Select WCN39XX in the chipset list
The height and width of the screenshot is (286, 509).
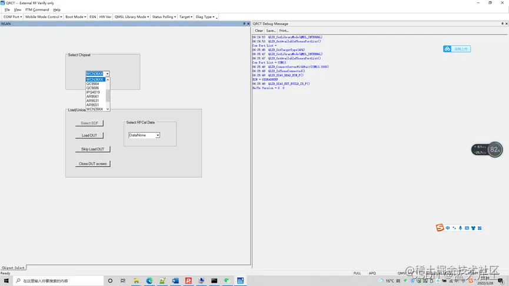95,109
